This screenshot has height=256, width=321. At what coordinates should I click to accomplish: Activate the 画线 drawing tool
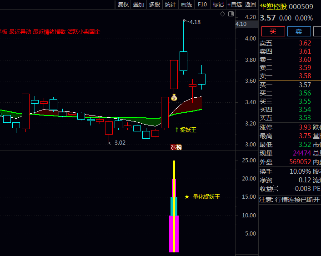coord(186,5)
